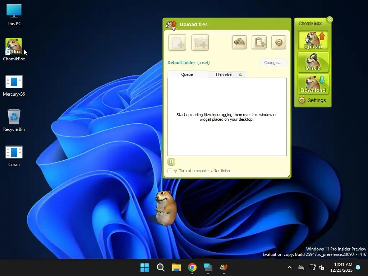Select the This PC desktop icon

(x=14, y=15)
